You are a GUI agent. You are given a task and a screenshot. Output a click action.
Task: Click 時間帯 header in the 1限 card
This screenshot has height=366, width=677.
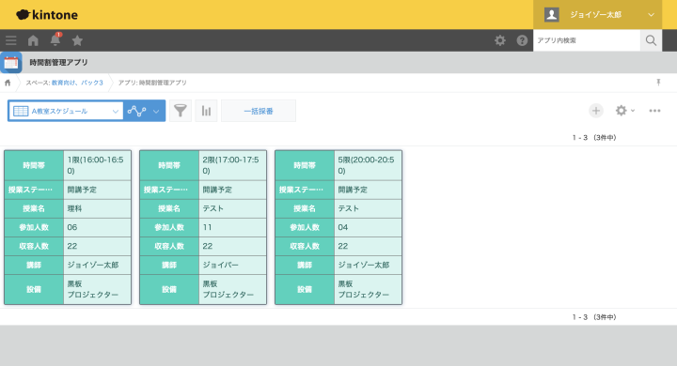point(34,165)
